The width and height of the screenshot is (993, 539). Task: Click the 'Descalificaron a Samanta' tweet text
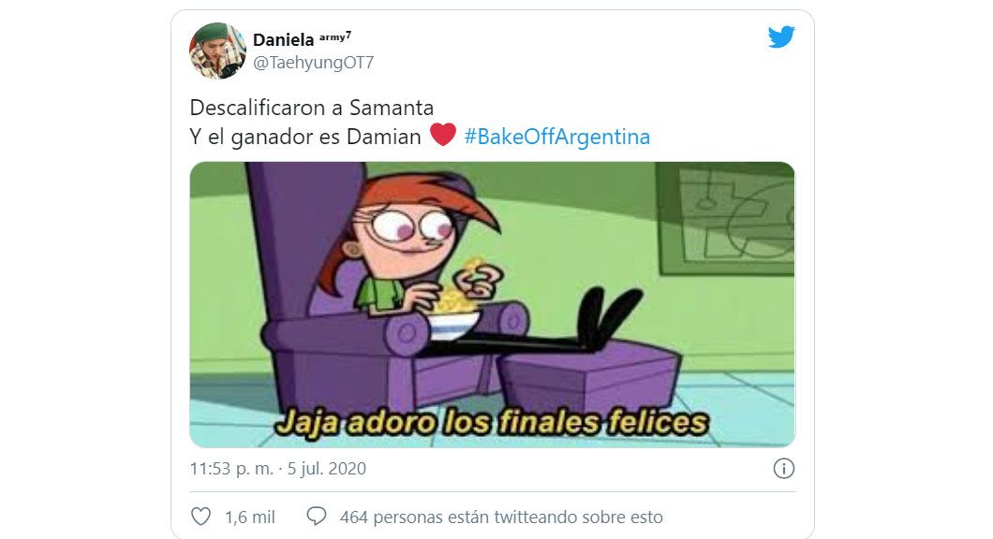(312, 108)
